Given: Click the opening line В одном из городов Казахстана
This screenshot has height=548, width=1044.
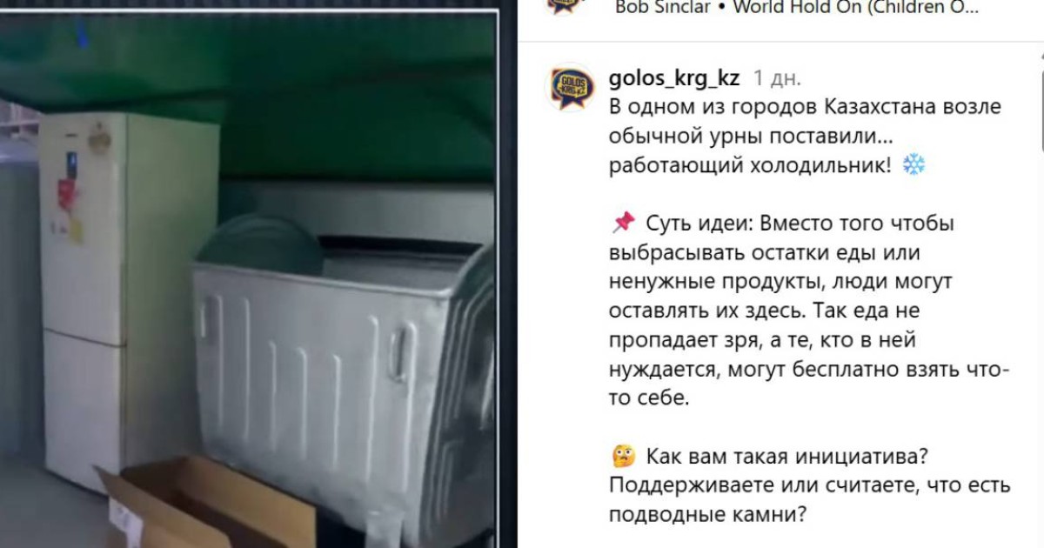Looking at the screenshot, I should click(805, 107).
